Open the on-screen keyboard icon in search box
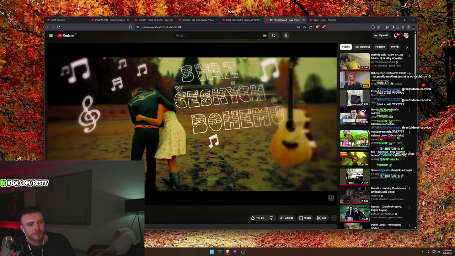 tap(264, 36)
